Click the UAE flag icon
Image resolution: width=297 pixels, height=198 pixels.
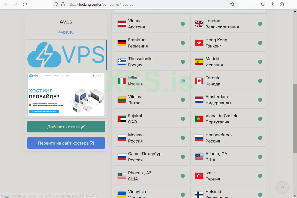(122, 119)
